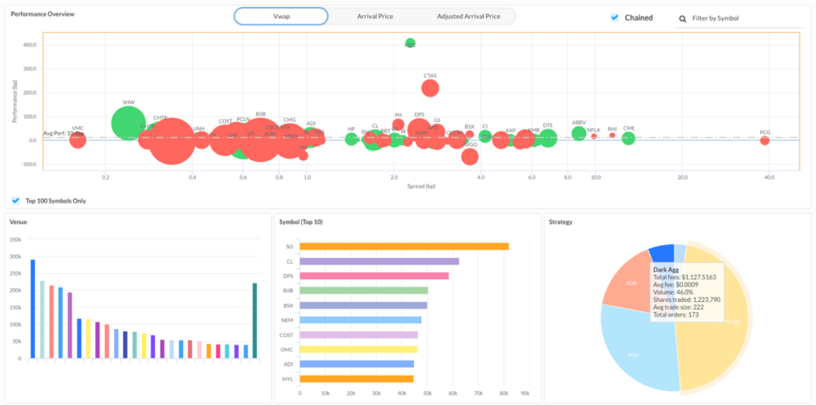
Task: Click the search magnifier icon
Action: point(683,19)
